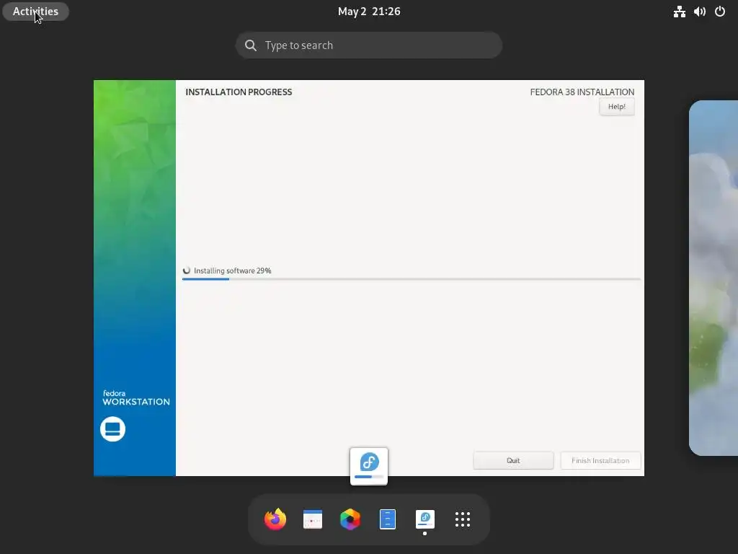This screenshot has height=554, width=738.
Task: Click the Fedora installer window badge icon
Action: pos(369,466)
